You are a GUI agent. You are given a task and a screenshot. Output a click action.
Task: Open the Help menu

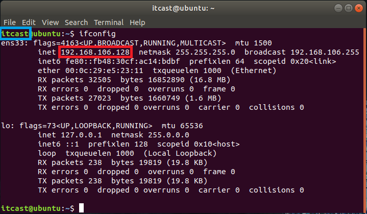(137, 22)
